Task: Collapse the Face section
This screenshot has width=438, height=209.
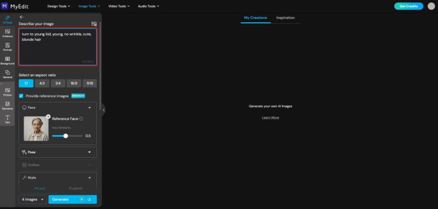Action: [x=89, y=108]
